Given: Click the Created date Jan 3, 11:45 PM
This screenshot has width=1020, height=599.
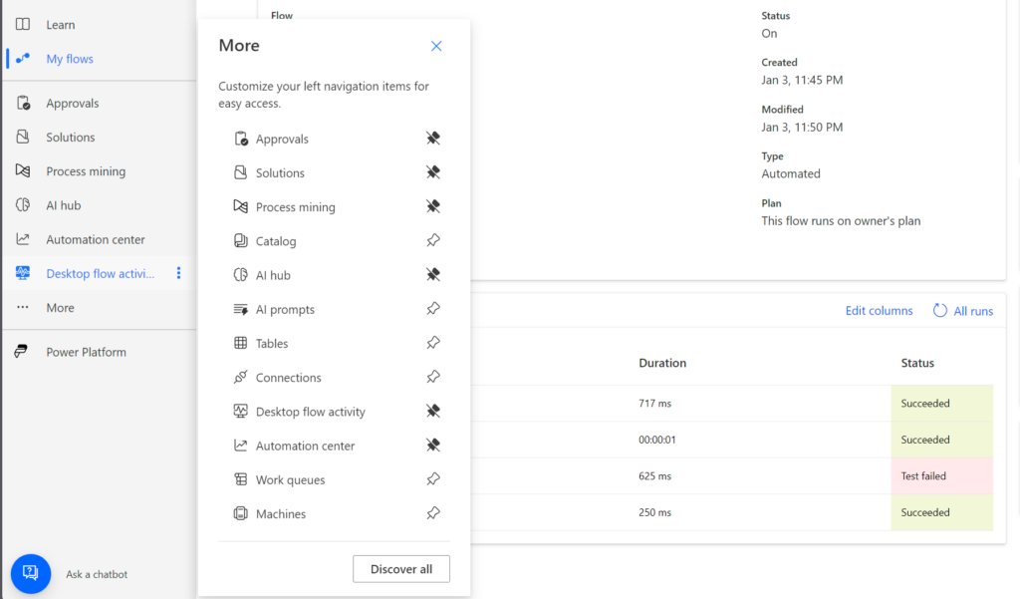Looking at the screenshot, I should (802, 80).
